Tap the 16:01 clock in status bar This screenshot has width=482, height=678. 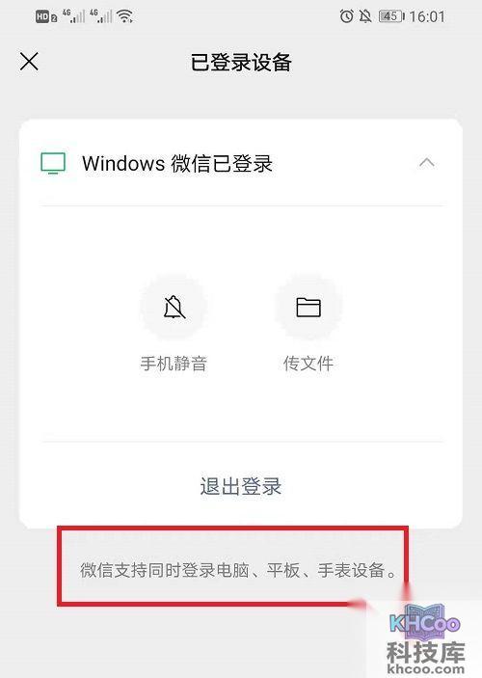point(427,16)
